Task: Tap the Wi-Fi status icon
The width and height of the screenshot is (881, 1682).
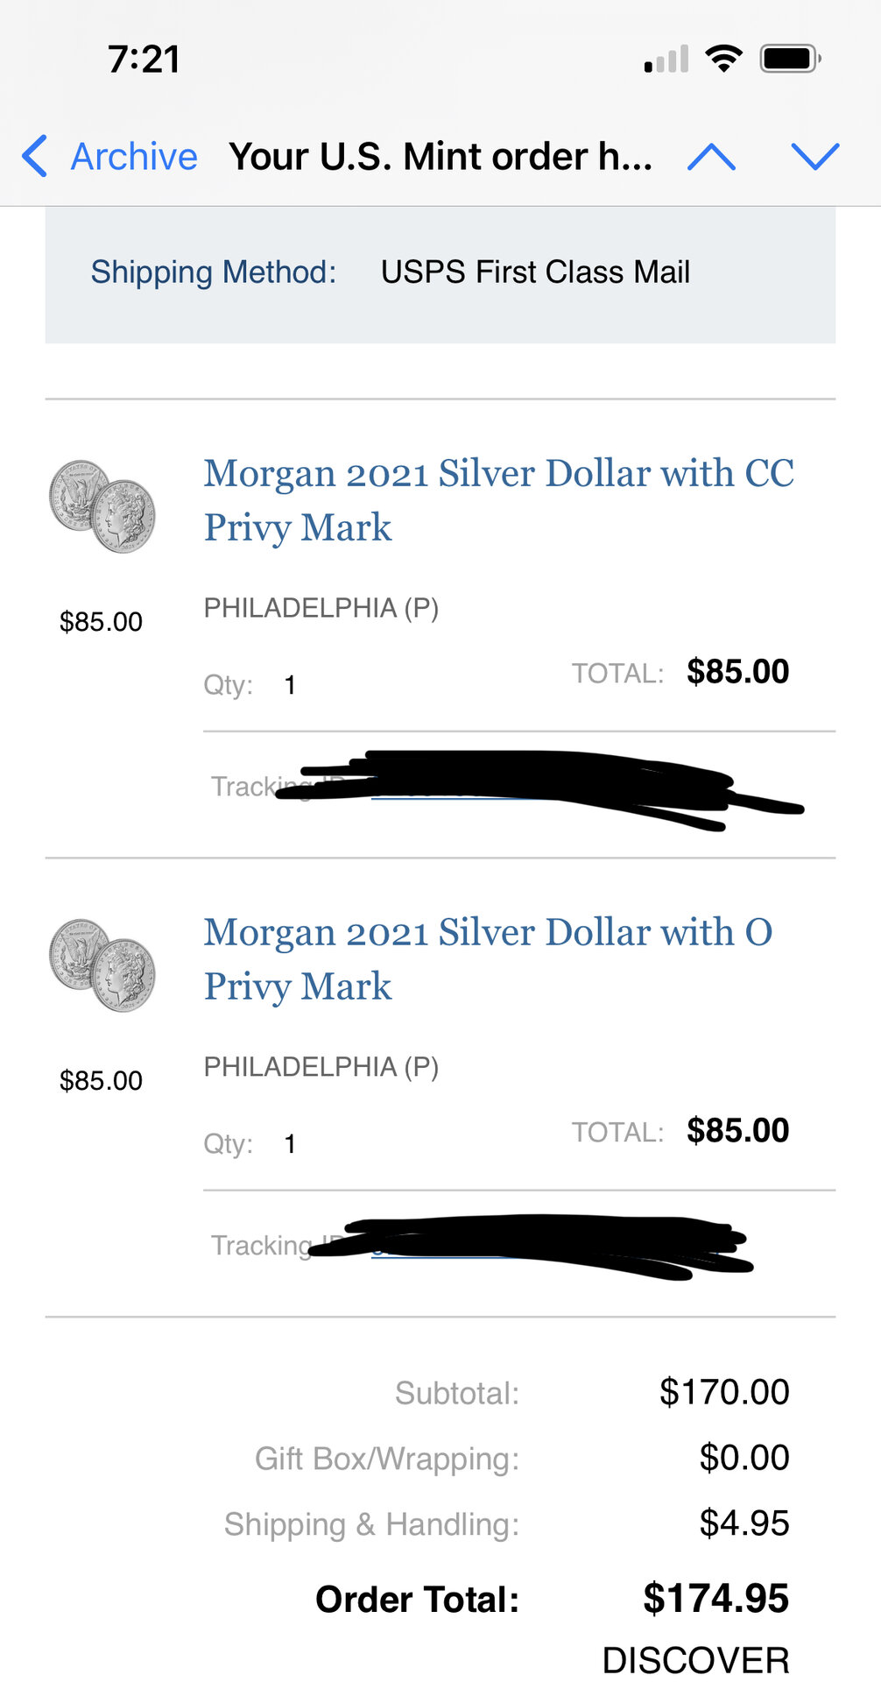Action: pyautogui.click(x=723, y=59)
